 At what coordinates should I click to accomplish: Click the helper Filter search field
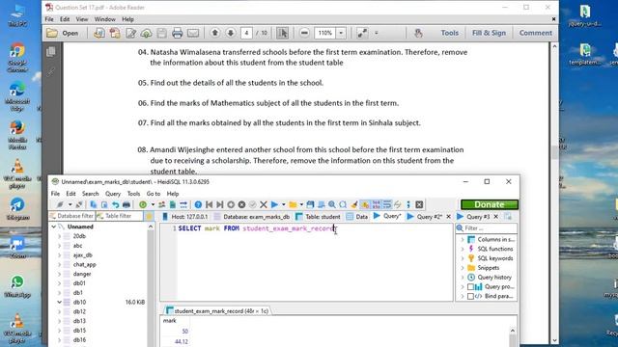(487, 228)
